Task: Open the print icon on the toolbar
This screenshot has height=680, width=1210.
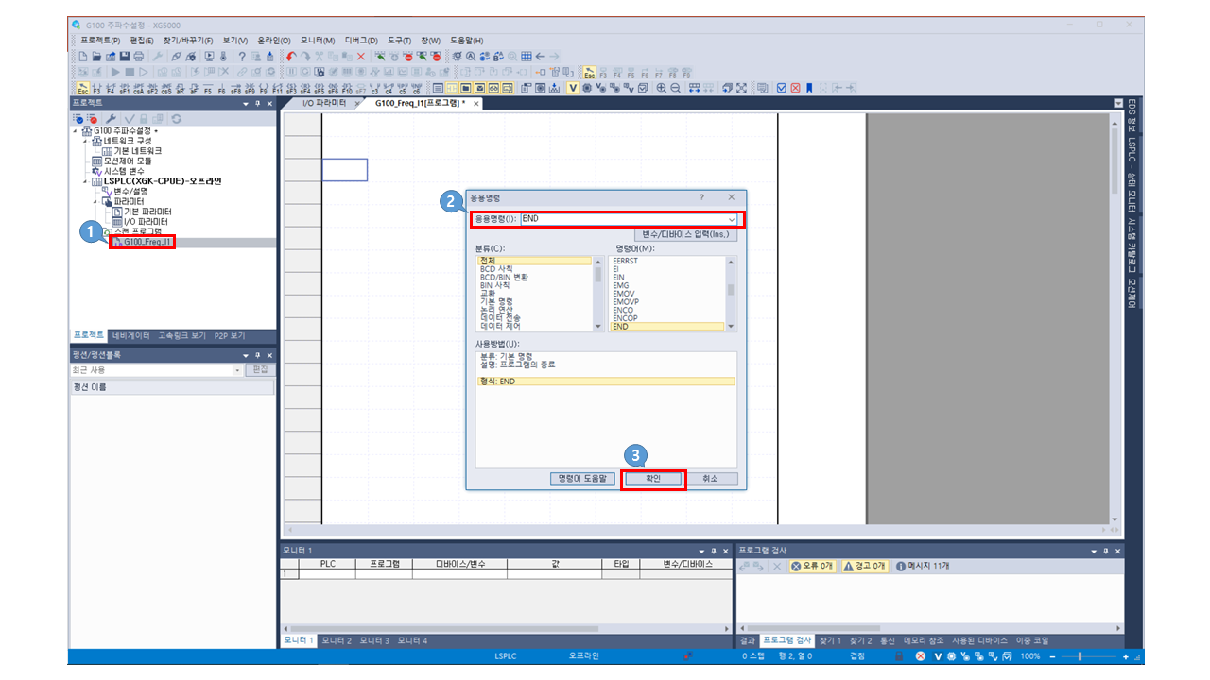Action: point(138,57)
